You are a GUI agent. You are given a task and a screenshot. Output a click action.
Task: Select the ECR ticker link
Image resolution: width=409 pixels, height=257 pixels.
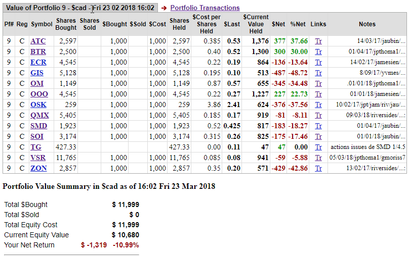38,62
